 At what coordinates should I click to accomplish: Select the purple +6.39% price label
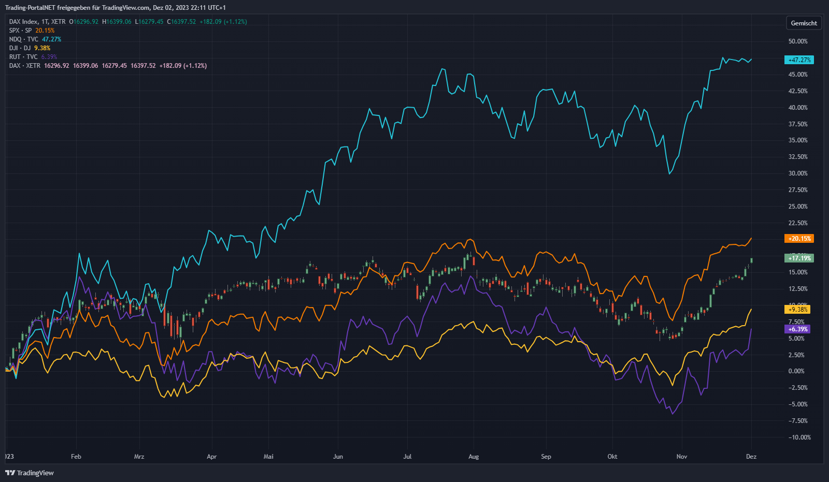click(x=797, y=329)
